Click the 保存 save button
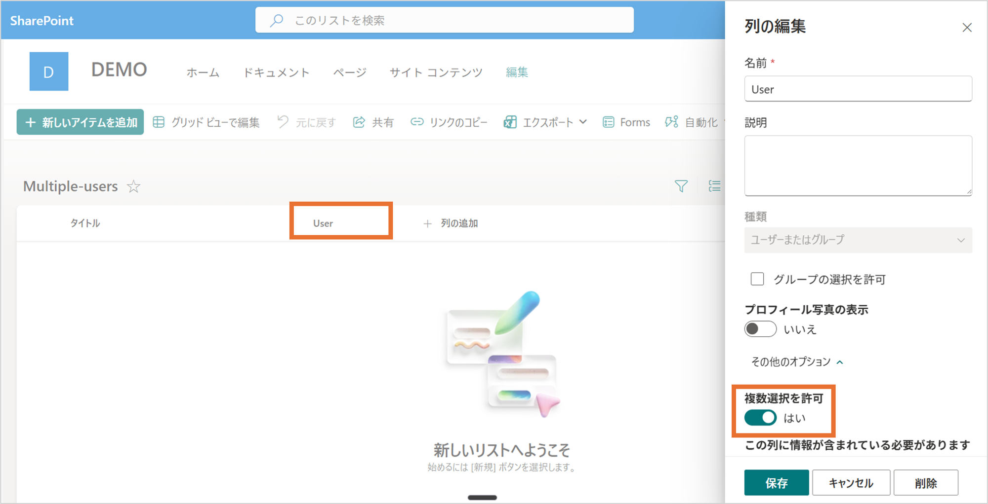Screen dimensions: 988x504 pos(776,483)
